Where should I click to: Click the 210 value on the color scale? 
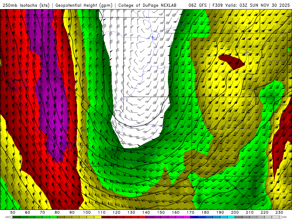click(x=250, y=212)
